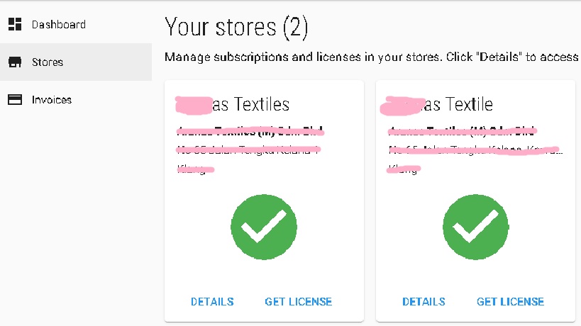Click the Stores storefront icon
581x326 pixels.
[x=14, y=62]
